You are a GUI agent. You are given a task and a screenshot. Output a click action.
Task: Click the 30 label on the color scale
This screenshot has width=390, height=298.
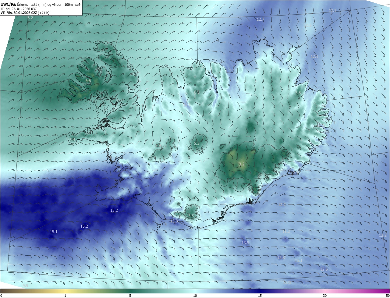[325, 296]
